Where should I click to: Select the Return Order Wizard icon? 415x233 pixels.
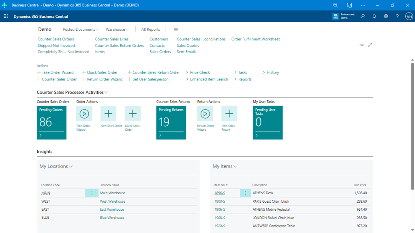click(x=205, y=113)
